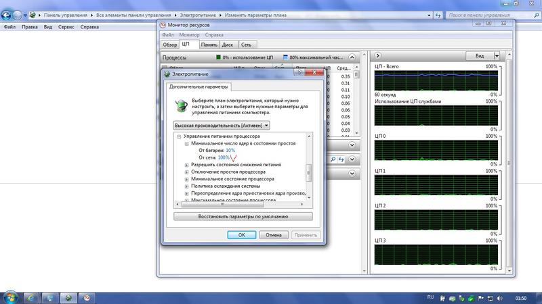This screenshot has height=304, width=542.
Task: Open the Высокая производительность plan dropdown
Action: pyautogui.click(x=222, y=125)
